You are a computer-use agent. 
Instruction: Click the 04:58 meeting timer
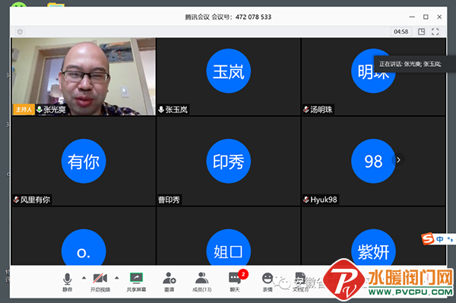click(401, 32)
